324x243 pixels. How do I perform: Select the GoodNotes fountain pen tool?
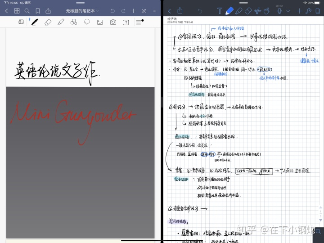tap(35, 22)
